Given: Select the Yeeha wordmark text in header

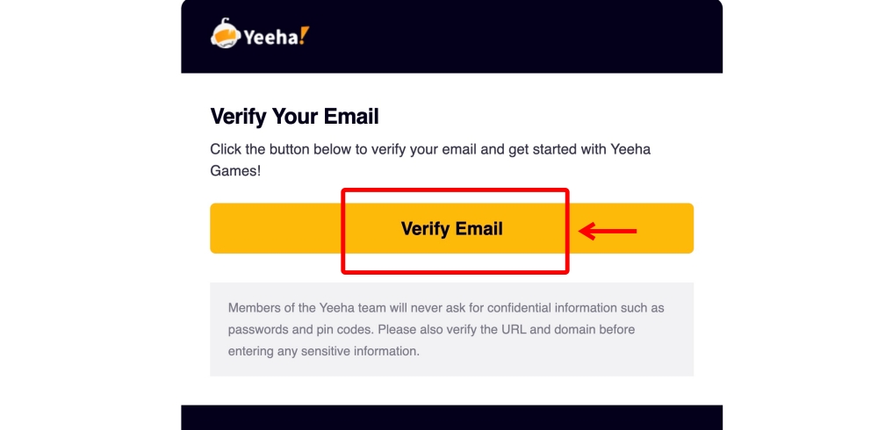Looking at the screenshot, I should click(x=270, y=37).
